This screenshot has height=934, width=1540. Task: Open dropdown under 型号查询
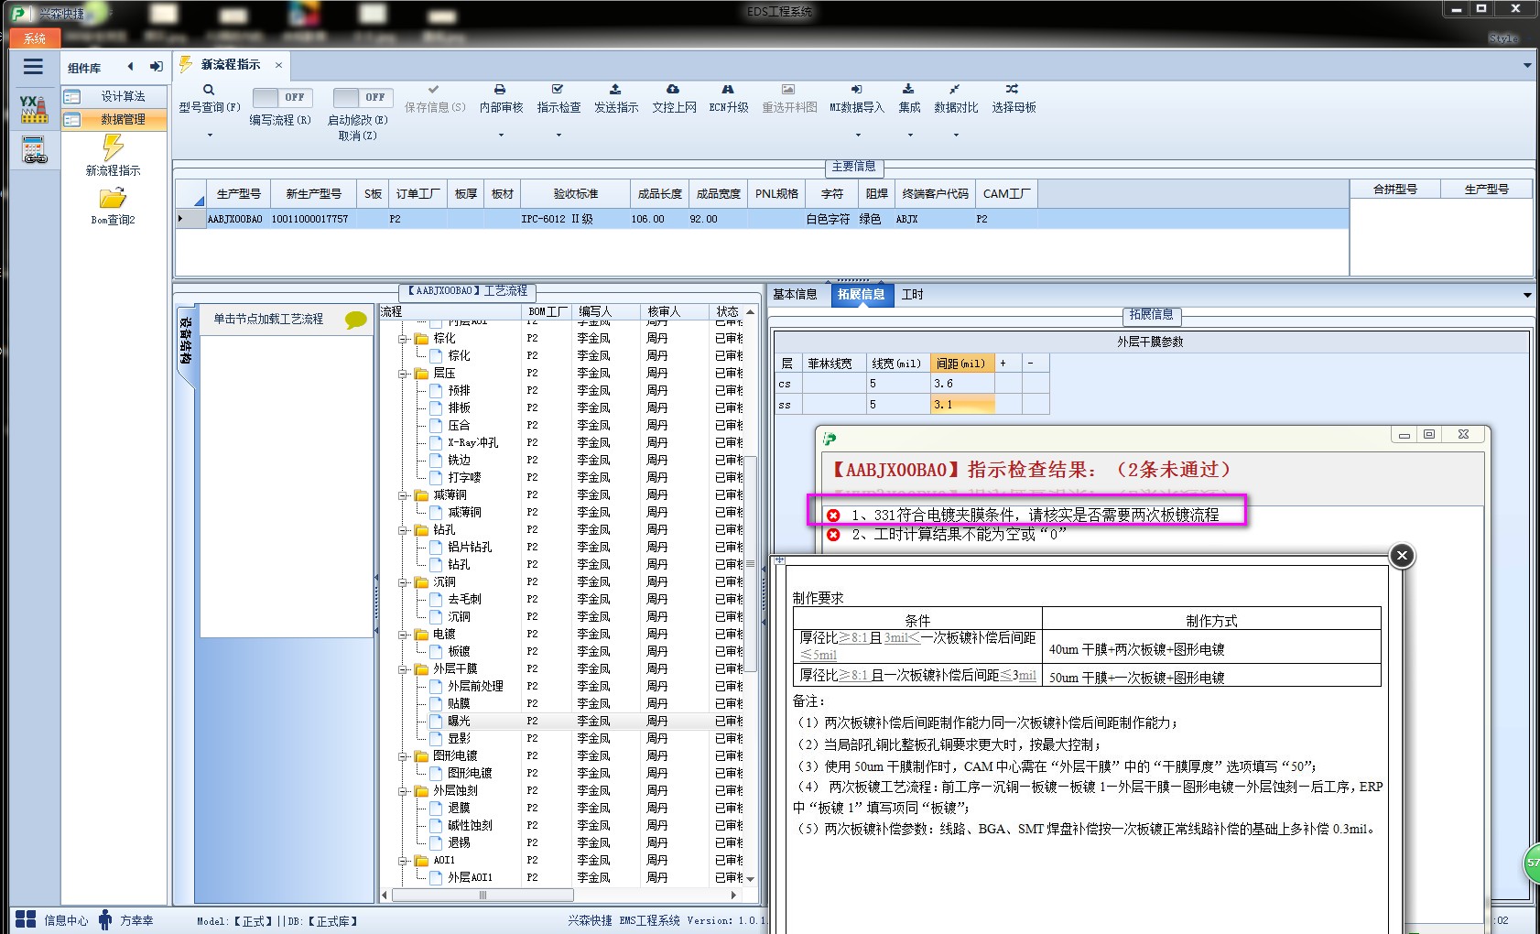coord(210,136)
